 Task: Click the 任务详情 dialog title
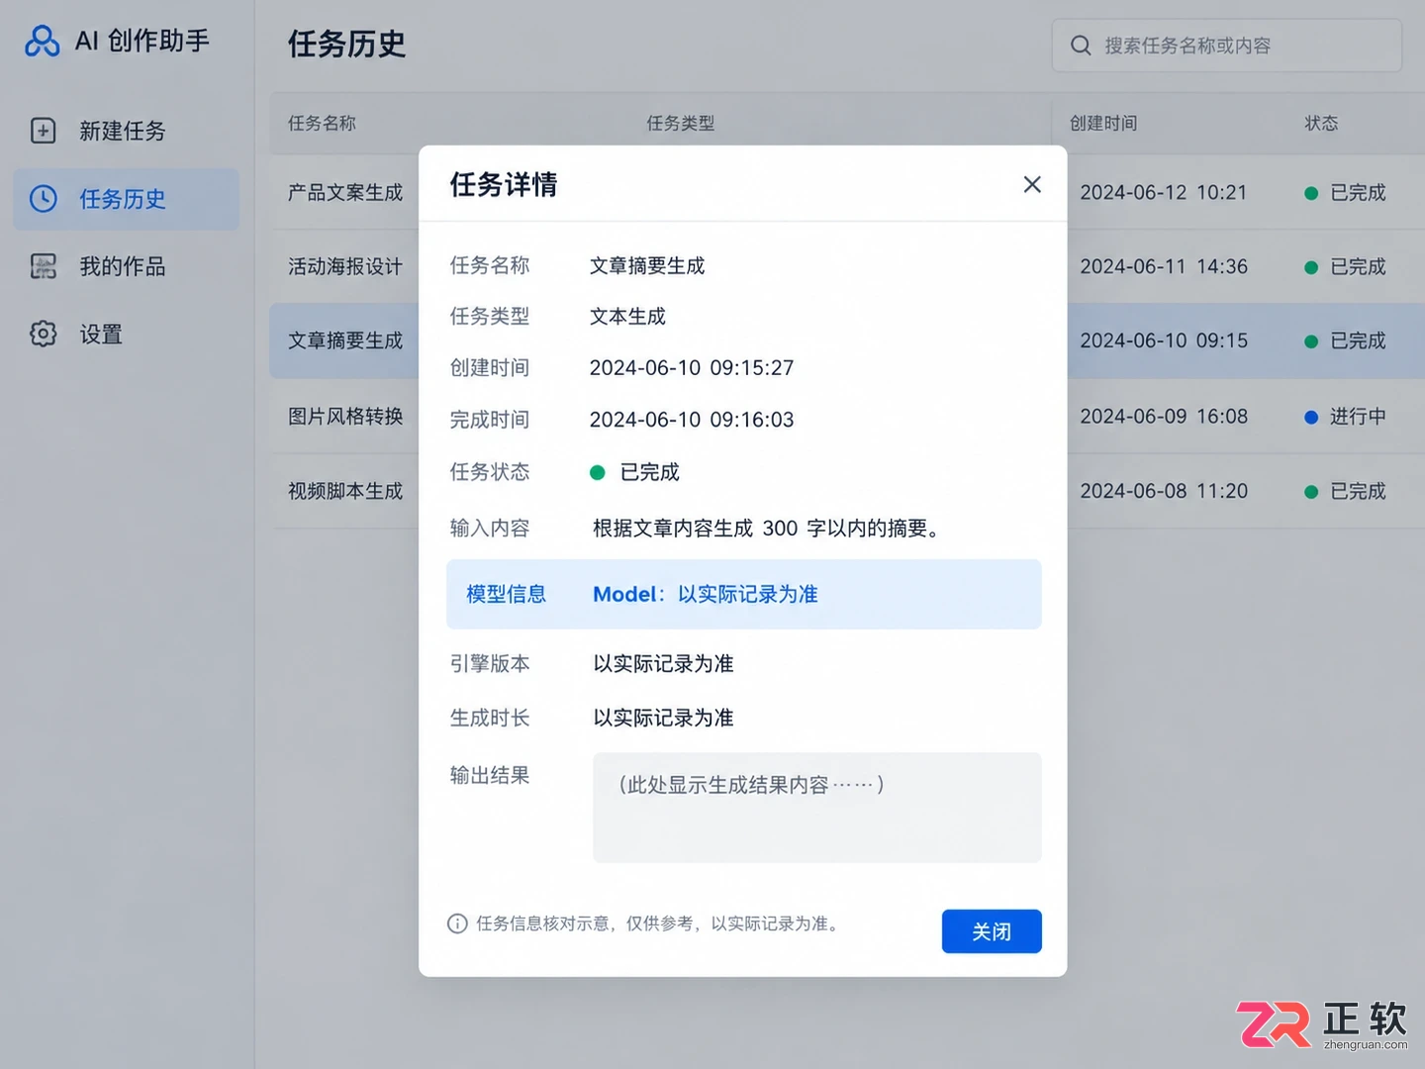point(504,184)
